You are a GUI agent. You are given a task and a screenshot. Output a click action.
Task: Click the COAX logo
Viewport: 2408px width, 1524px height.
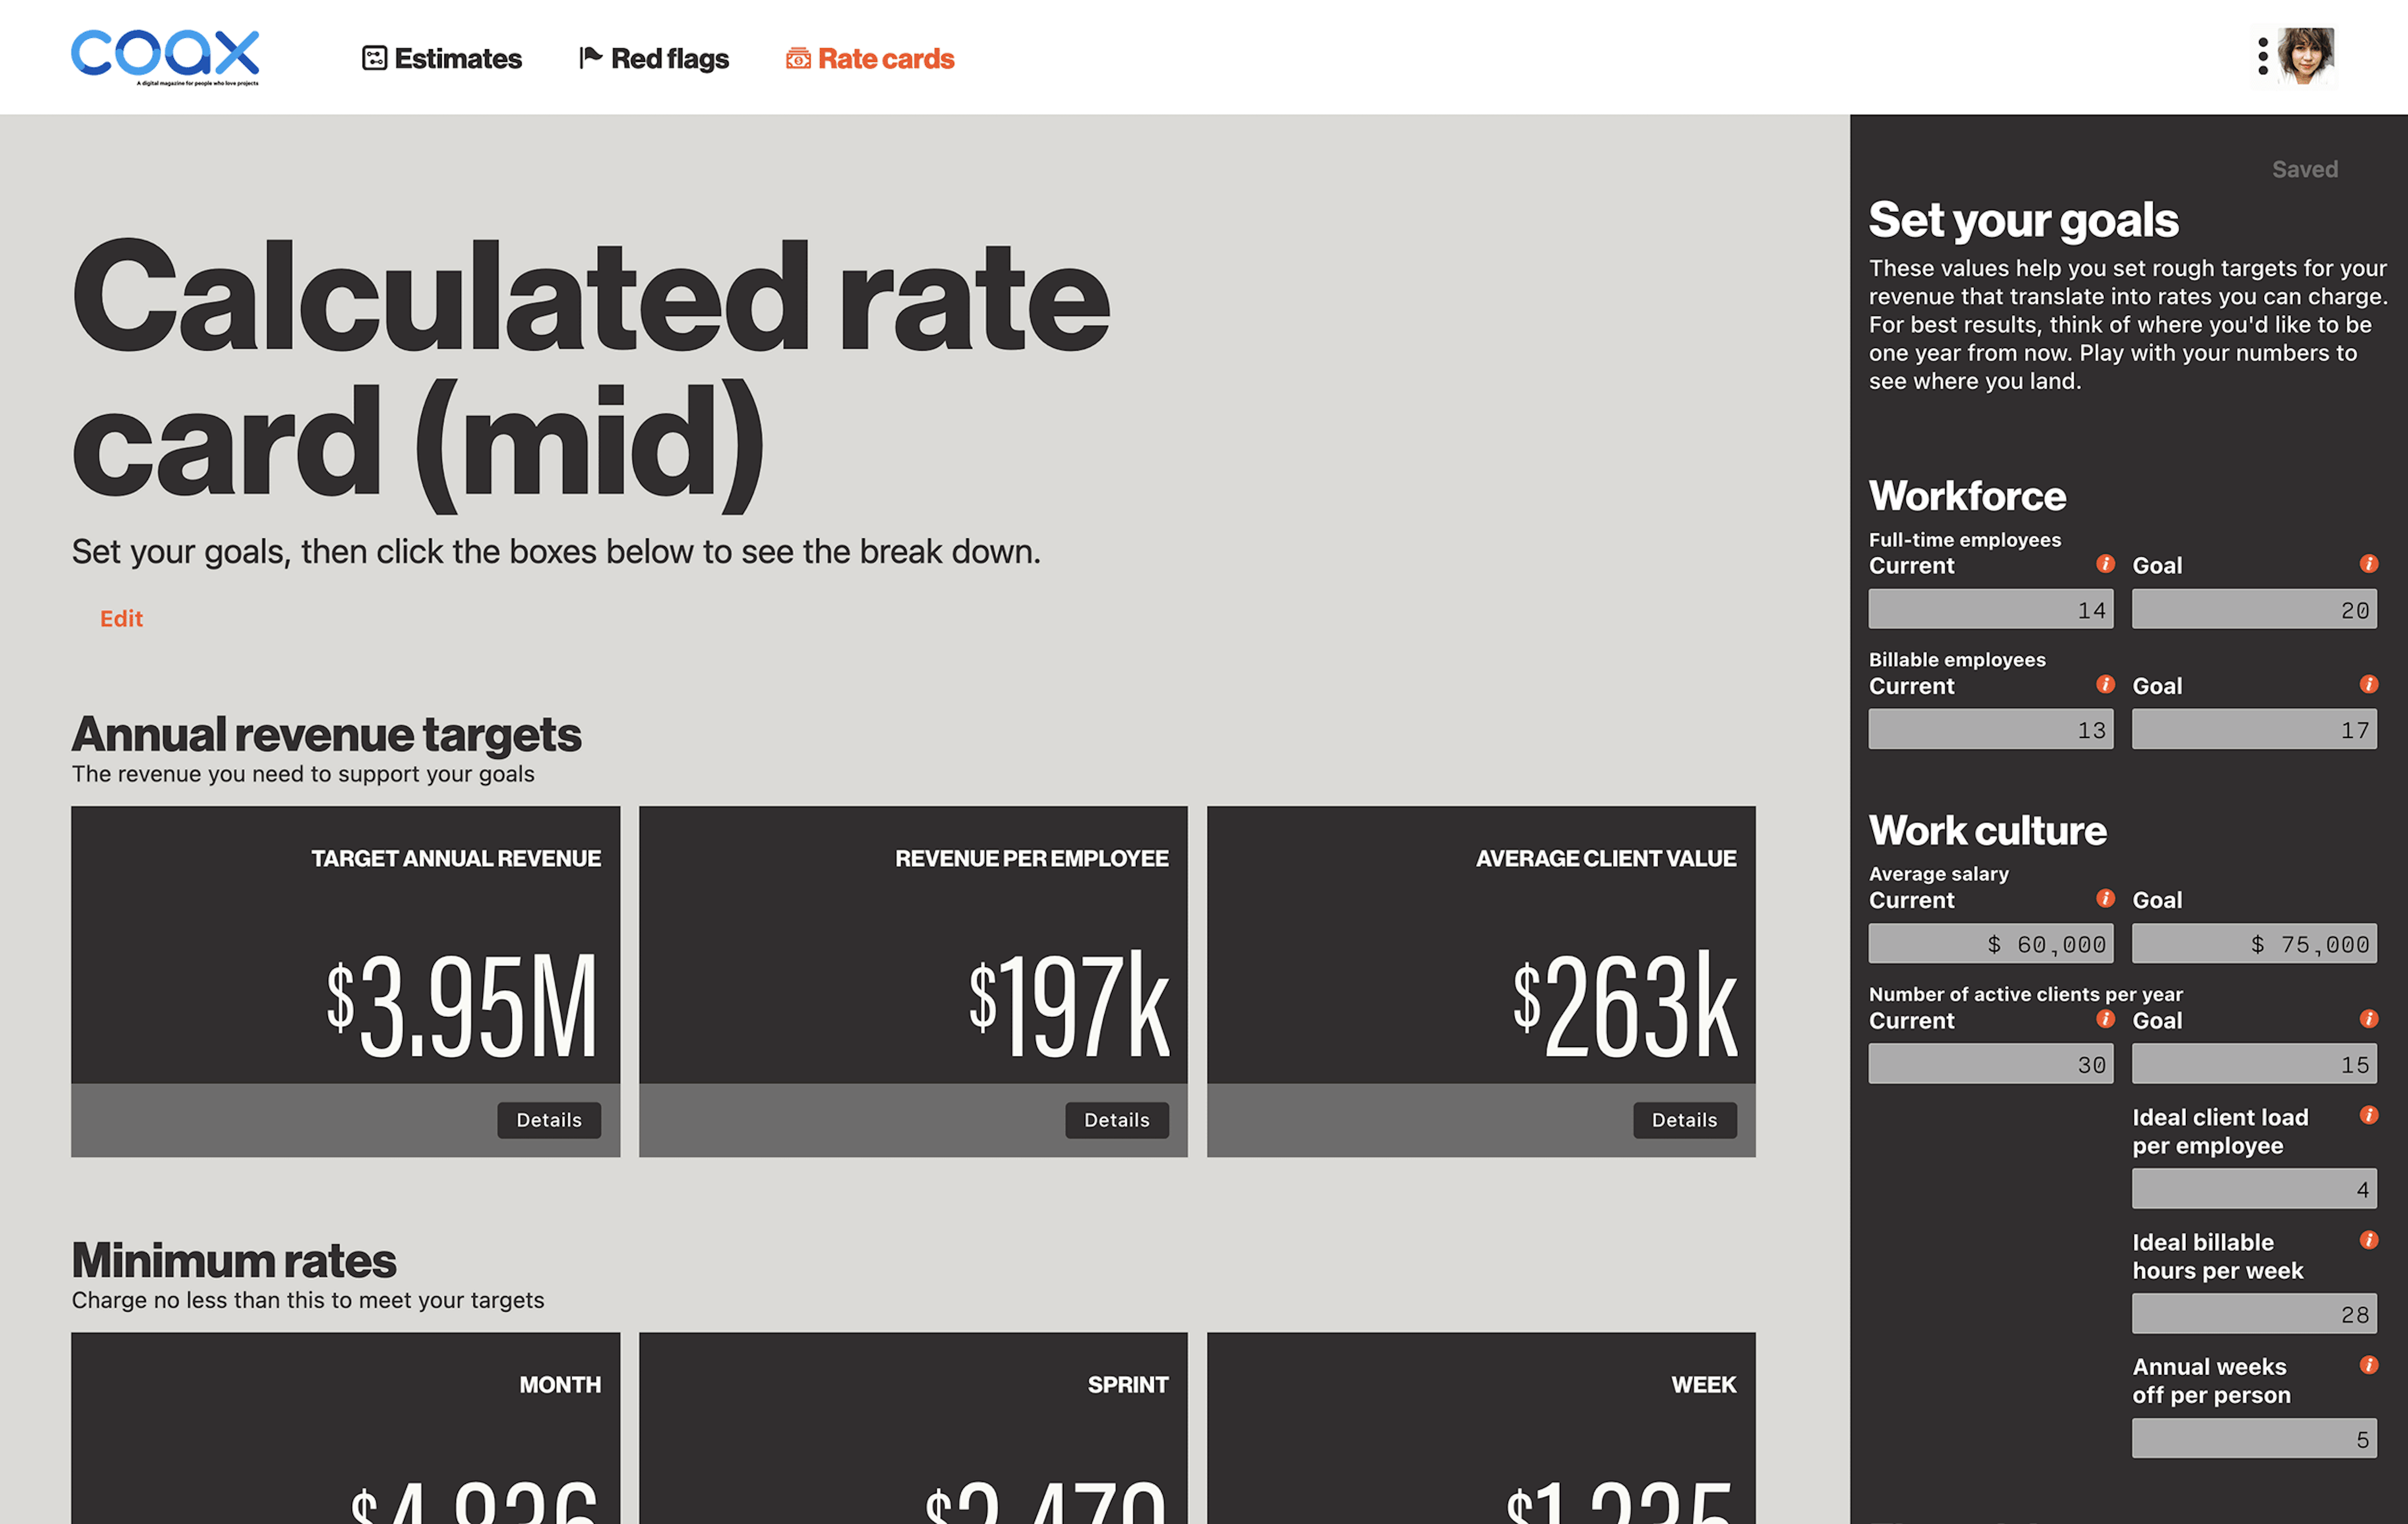(165, 56)
